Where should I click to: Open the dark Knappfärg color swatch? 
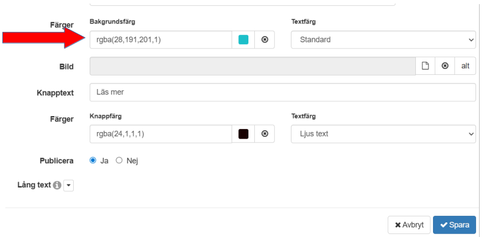(x=243, y=134)
